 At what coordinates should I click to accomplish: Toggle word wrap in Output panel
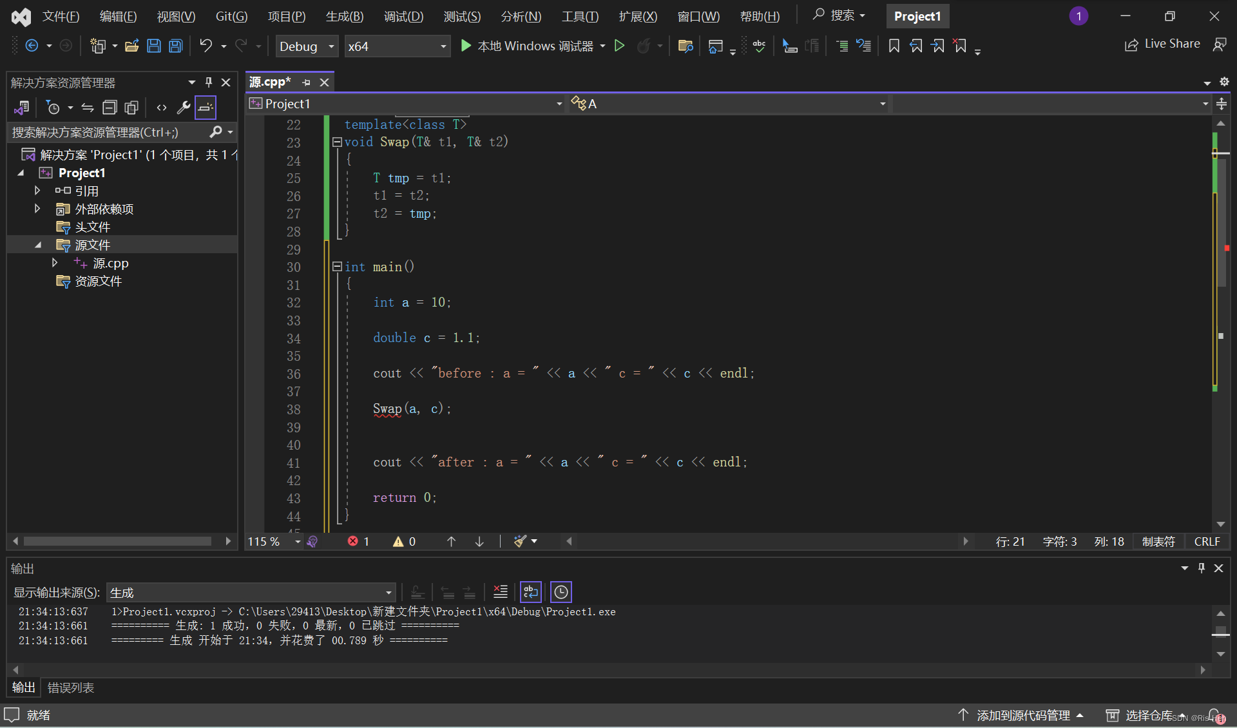coord(531,591)
